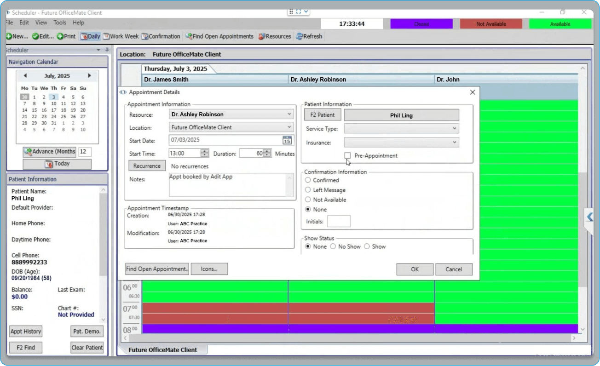
Task: Click the Start Time spinner arrows
Action: [x=205, y=154]
